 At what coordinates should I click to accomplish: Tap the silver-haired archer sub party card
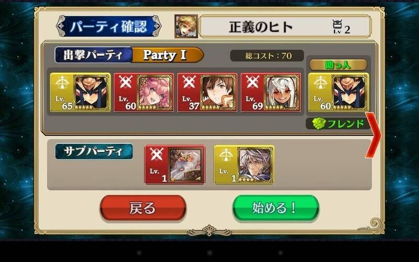(x=244, y=165)
